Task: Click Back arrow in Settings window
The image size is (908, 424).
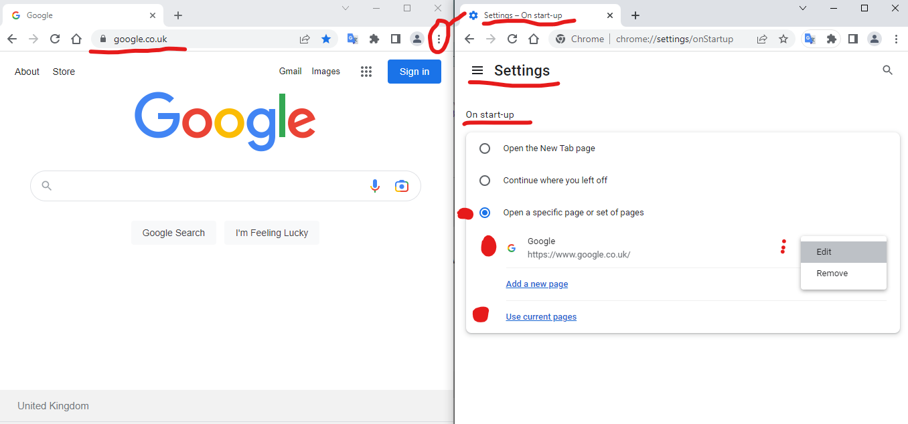Action: coord(469,39)
